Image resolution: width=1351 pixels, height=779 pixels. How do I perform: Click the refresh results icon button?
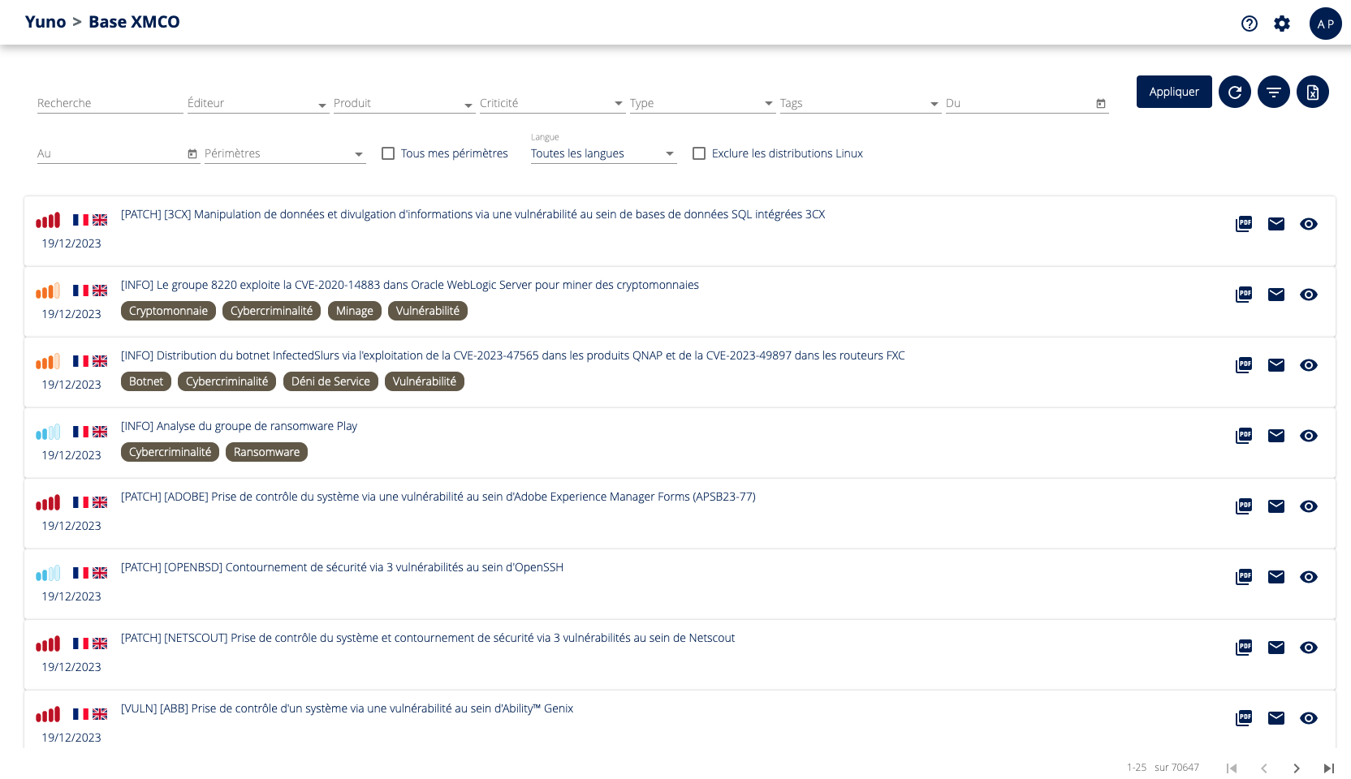point(1234,92)
